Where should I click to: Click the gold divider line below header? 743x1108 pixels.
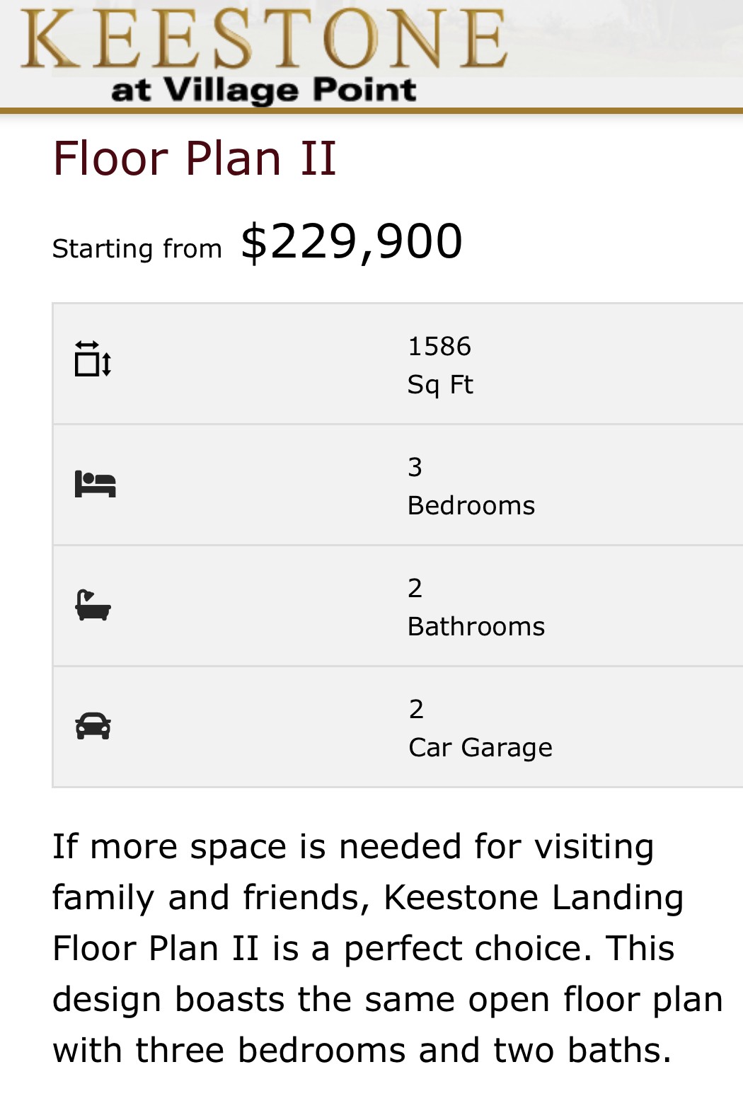tap(371, 111)
